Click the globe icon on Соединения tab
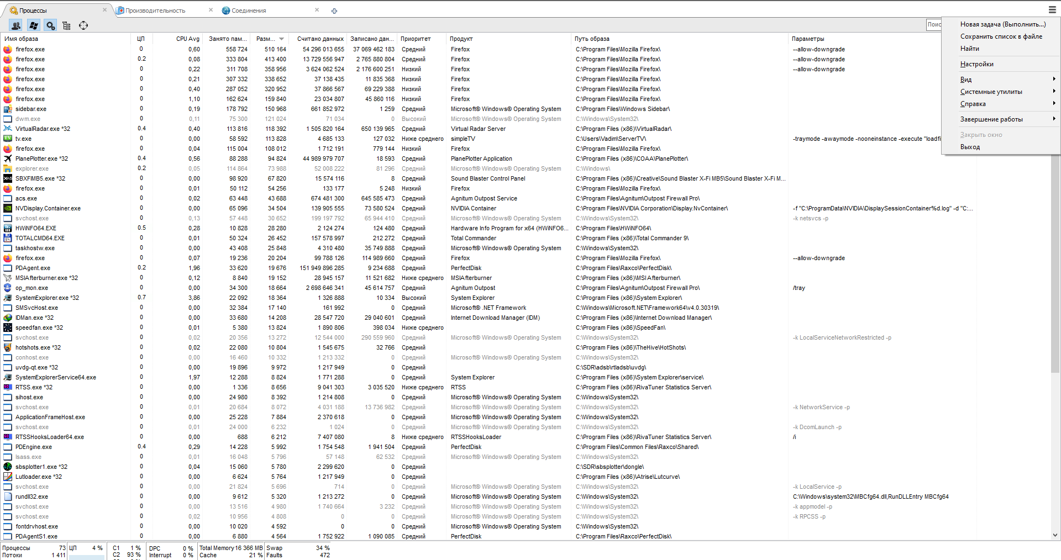 click(x=225, y=10)
